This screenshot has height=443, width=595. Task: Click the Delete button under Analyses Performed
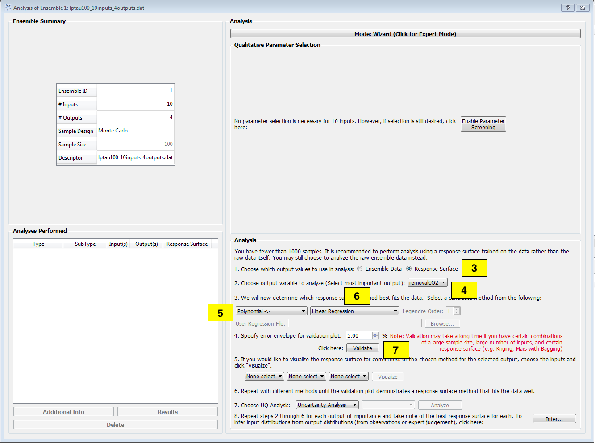115,424
